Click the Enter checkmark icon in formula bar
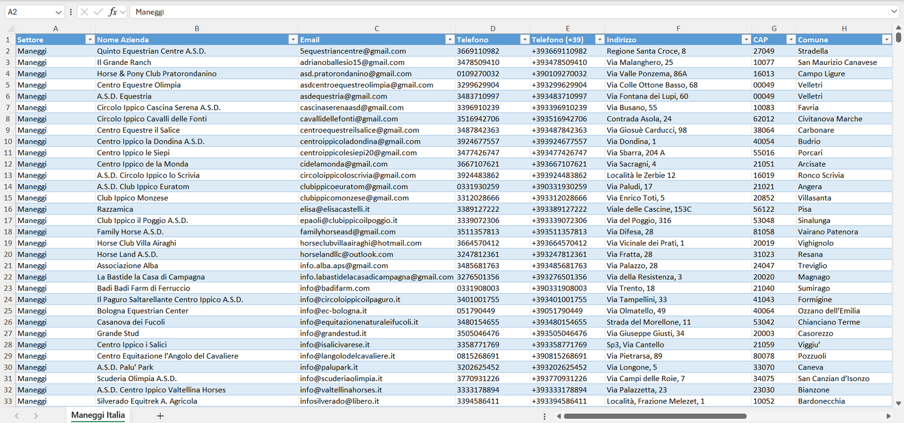Image resolution: width=904 pixels, height=423 pixels. tap(98, 12)
